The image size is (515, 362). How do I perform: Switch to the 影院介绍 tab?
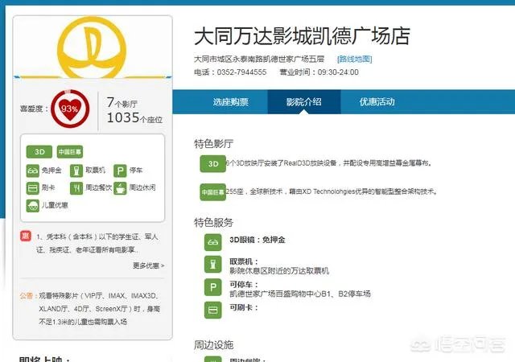pos(304,102)
